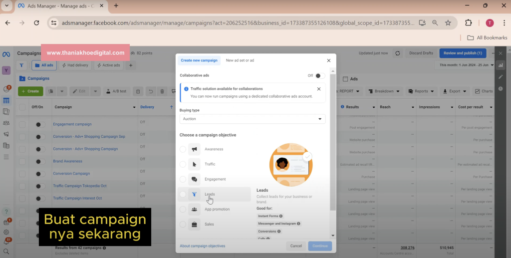Image resolution: width=511 pixels, height=258 pixels.
Task: Open the search icon in left sidebar
Action: (6, 252)
